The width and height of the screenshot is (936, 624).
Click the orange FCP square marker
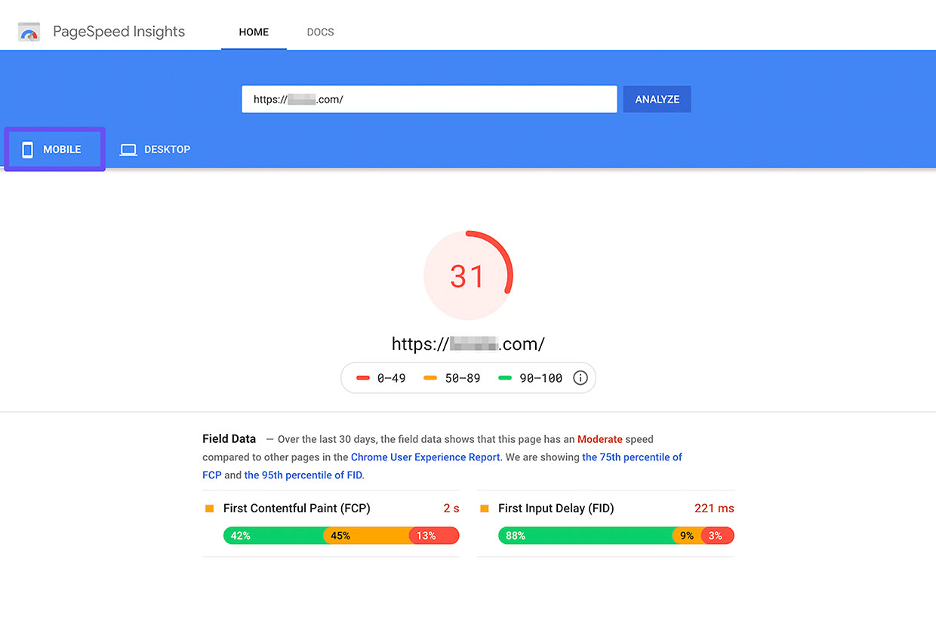(x=210, y=509)
